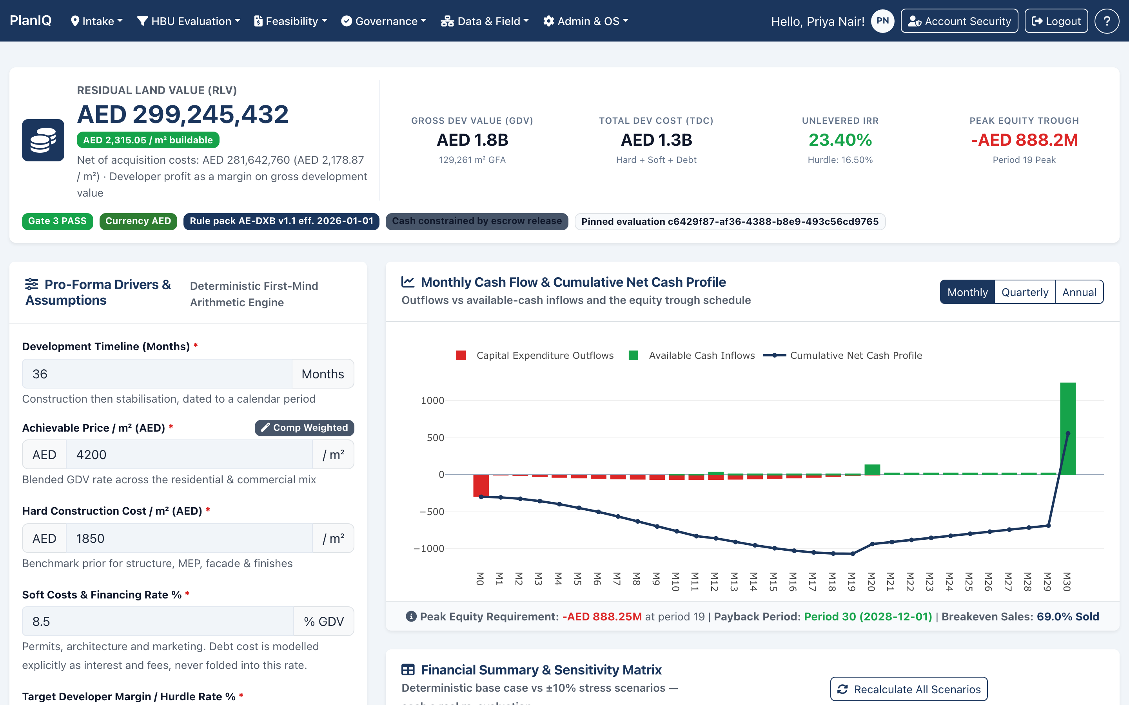Click the Period 30 (2028-12-01) payback text
Image resolution: width=1129 pixels, height=705 pixels.
[x=868, y=616]
